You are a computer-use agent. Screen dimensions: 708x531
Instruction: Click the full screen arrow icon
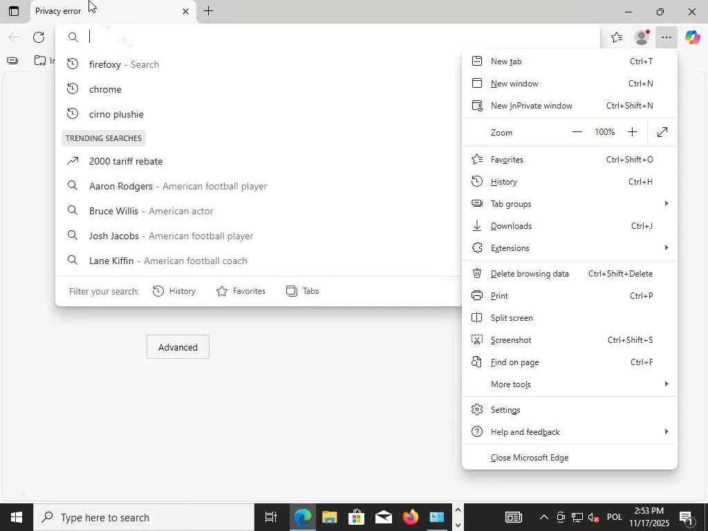click(x=662, y=132)
